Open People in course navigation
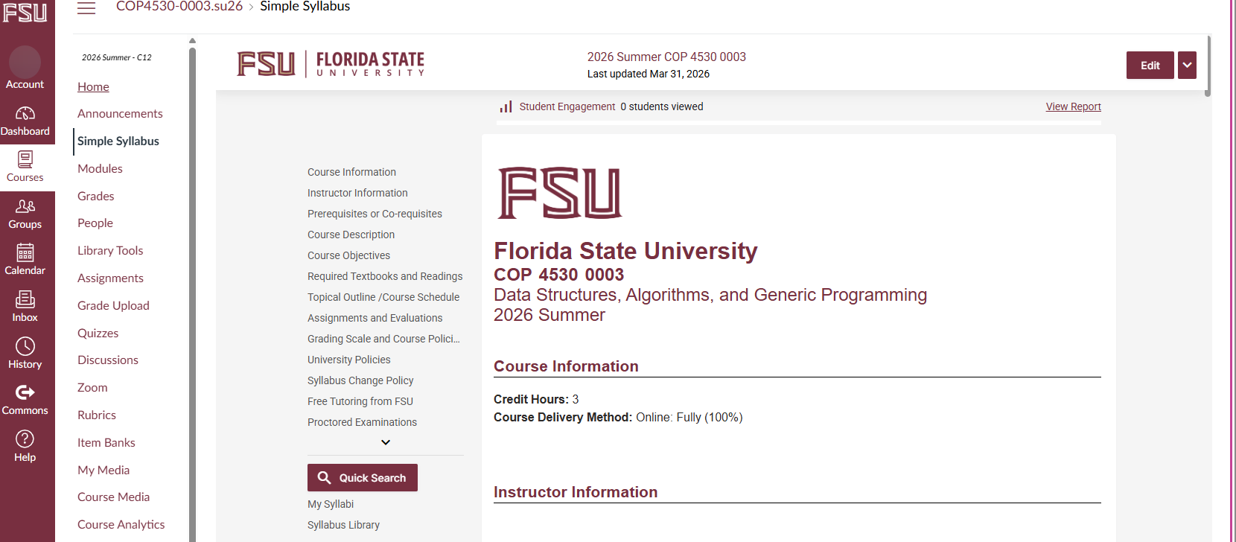 tap(95, 223)
